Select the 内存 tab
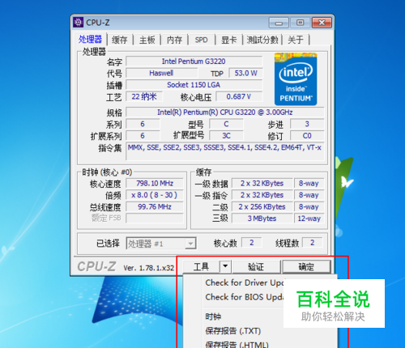 pos(174,40)
